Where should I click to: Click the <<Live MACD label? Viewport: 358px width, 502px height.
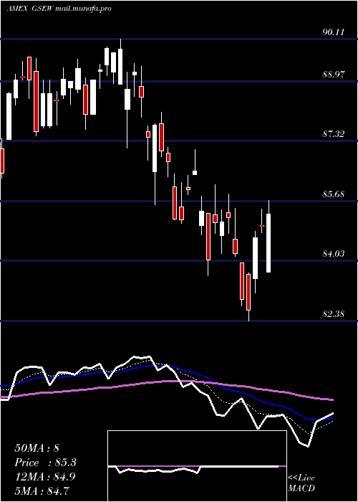click(x=301, y=483)
